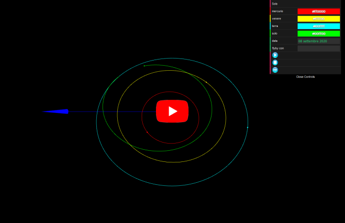The height and width of the screenshot is (223, 345).
Task: Click the flyby con label text
Action: [278, 48]
